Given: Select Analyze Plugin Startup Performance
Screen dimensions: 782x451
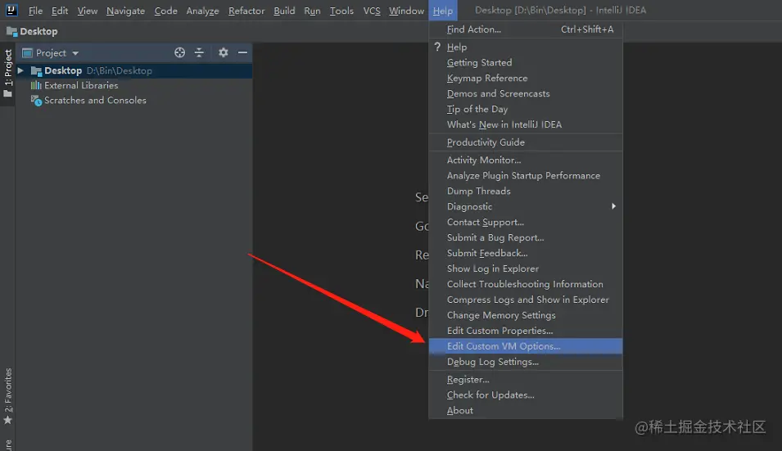Looking at the screenshot, I should (x=526, y=175).
